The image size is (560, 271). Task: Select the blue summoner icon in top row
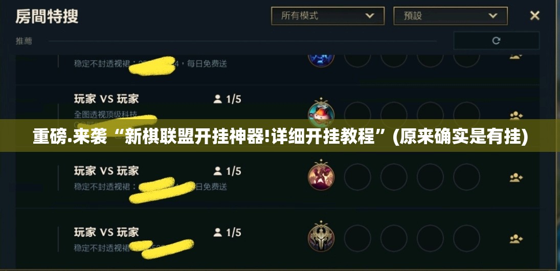(321, 60)
